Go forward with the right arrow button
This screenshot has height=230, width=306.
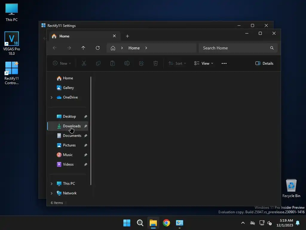[x=69, y=48]
